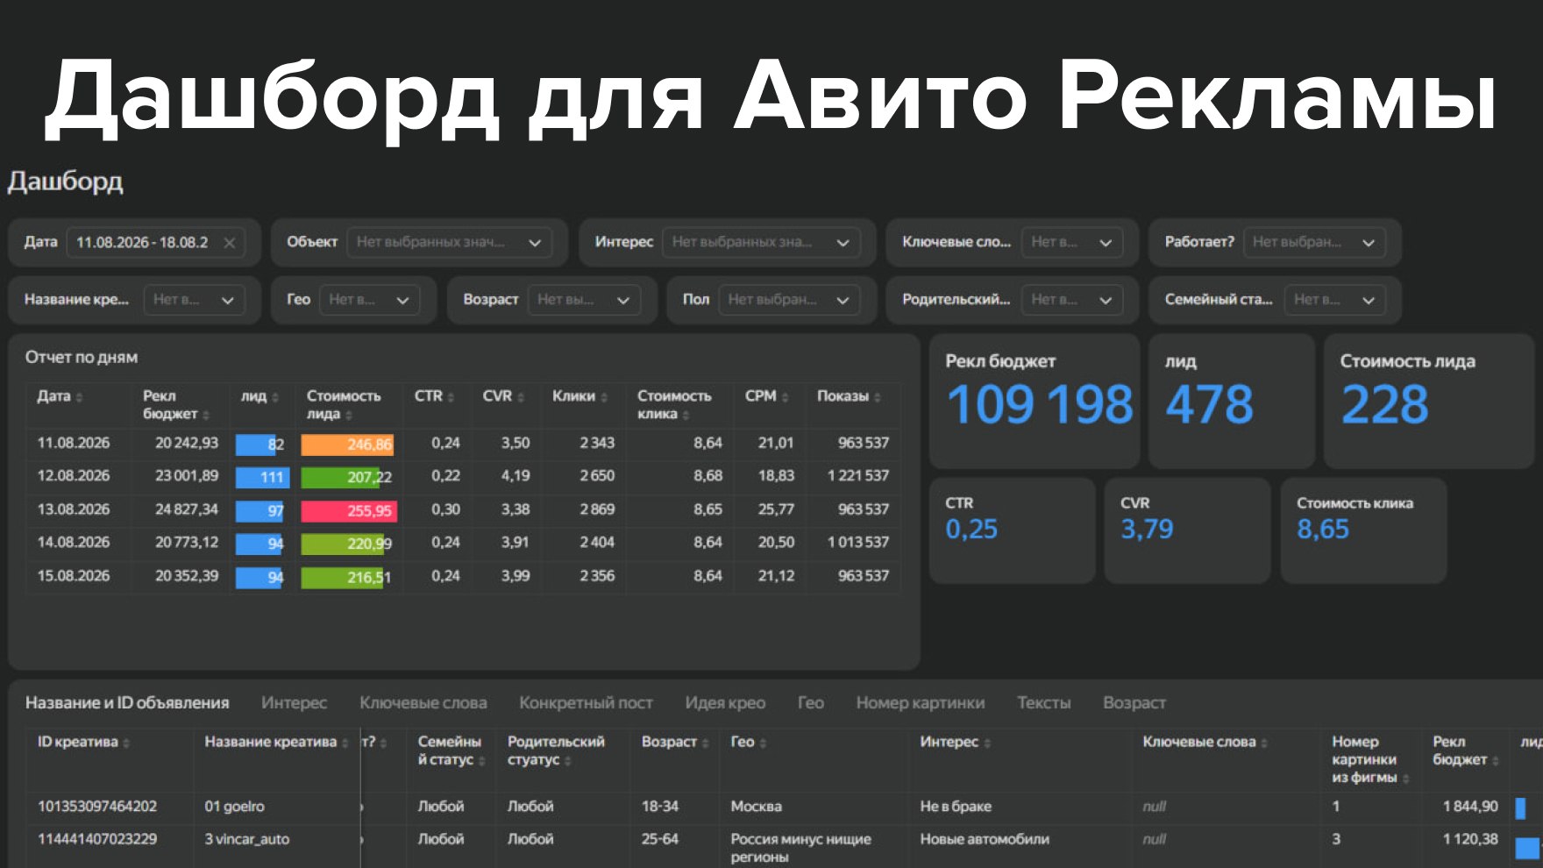Sort daily report by Стоимость клика

click(673, 405)
